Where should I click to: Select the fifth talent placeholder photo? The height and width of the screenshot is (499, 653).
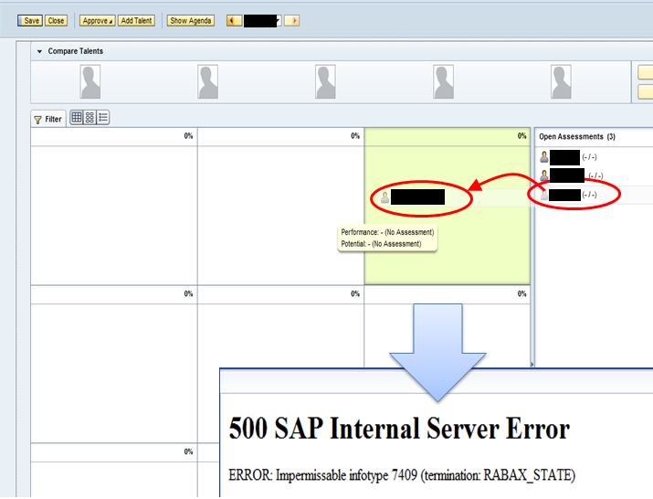(x=561, y=81)
